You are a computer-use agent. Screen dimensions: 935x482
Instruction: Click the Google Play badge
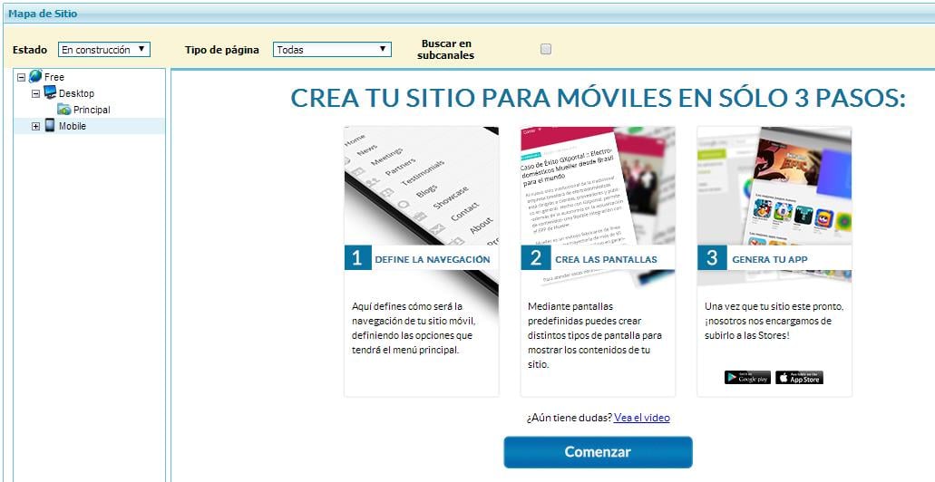[x=747, y=378]
